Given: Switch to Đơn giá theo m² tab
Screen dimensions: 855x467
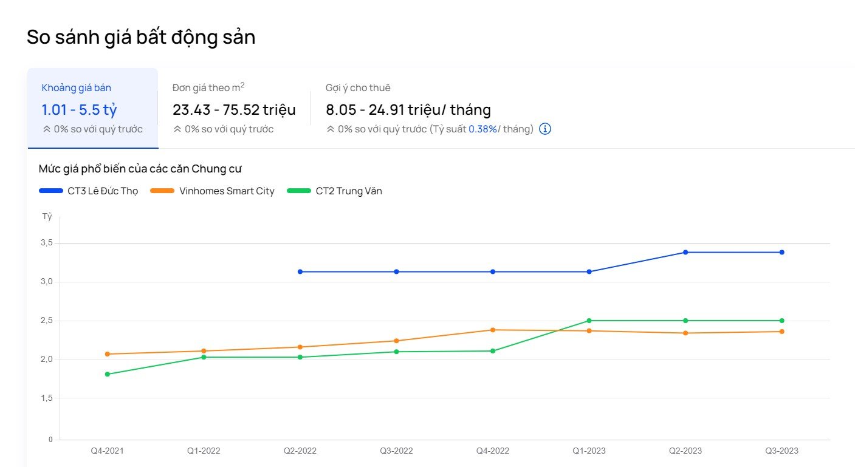Looking at the screenshot, I should (x=234, y=108).
